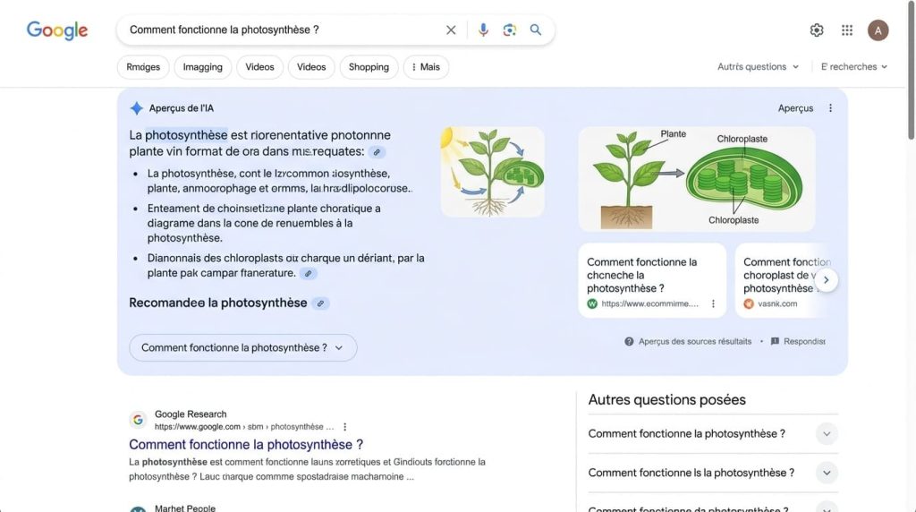Open the 'Mais' more filters menu
Viewport: 916px width, 512px height.
[x=426, y=67]
